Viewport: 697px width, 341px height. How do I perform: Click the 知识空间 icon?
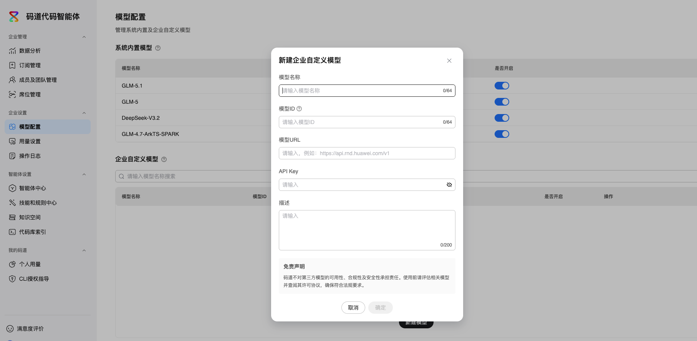(12, 217)
